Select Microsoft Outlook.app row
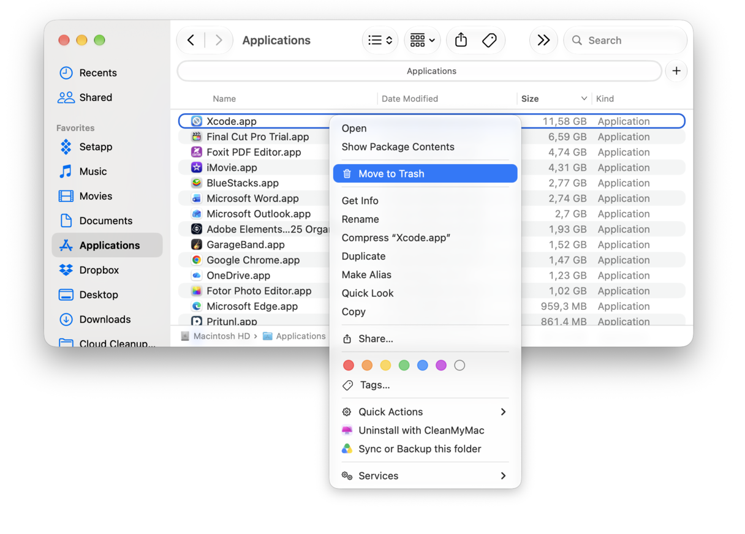The image size is (745, 534). pos(431,214)
